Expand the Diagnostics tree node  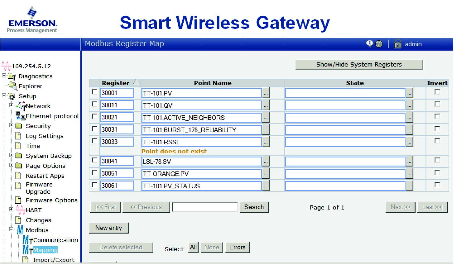coord(4,75)
